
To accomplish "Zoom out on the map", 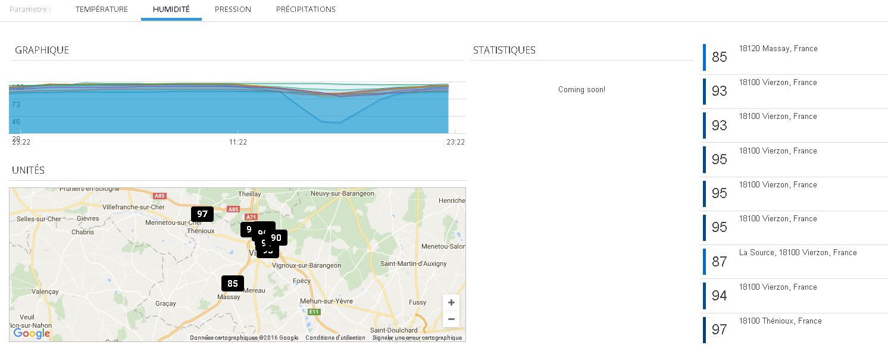I will pos(451,319).
